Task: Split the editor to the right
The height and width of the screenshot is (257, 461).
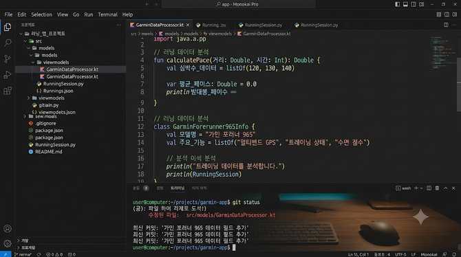Action: click(x=446, y=25)
